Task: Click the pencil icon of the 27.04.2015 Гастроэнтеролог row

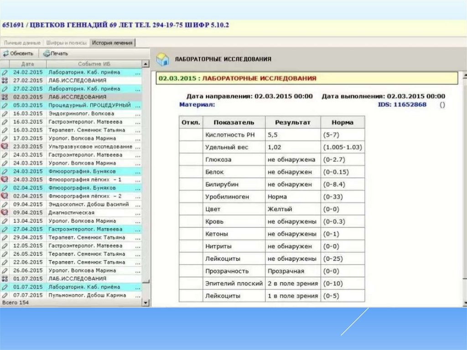Action: 5,229
